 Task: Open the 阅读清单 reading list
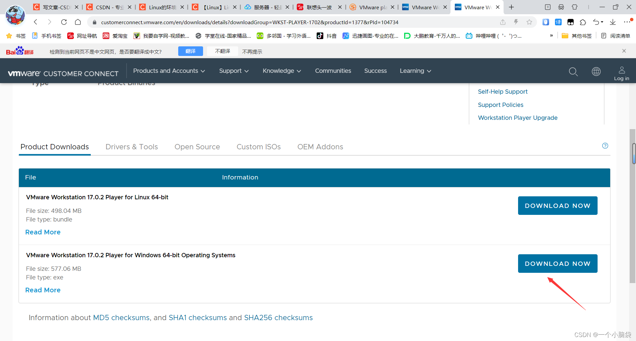615,36
